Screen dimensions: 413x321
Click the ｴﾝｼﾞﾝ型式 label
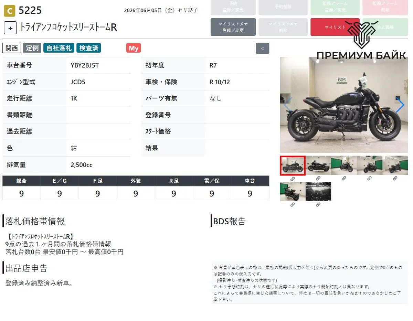21,82
